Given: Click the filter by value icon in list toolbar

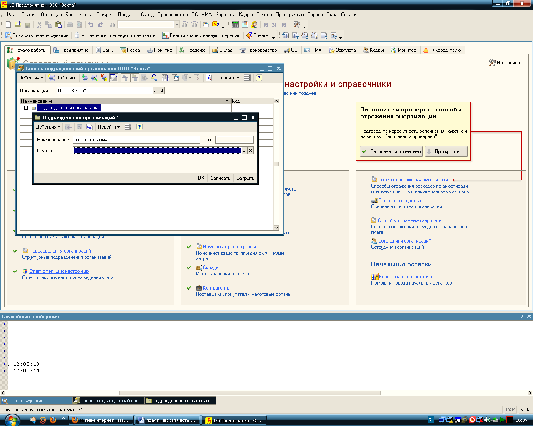Looking at the screenshot, I should click(x=175, y=78).
